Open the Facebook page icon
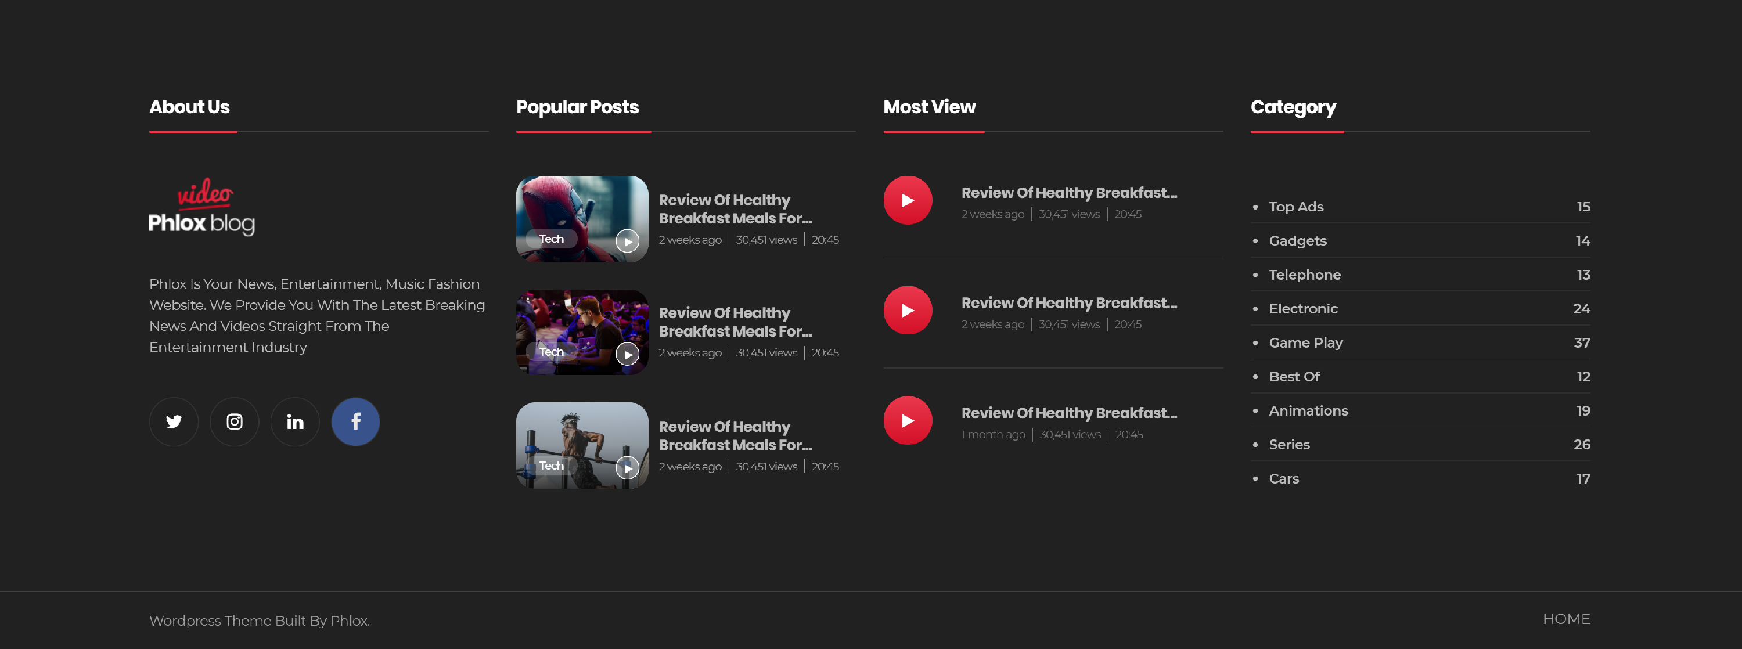The image size is (1742, 649). pyautogui.click(x=355, y=421)
